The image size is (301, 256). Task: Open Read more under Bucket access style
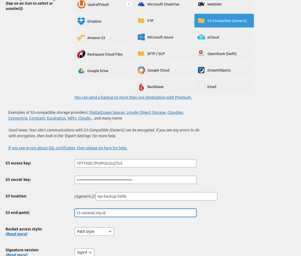(x=16, y=234)
